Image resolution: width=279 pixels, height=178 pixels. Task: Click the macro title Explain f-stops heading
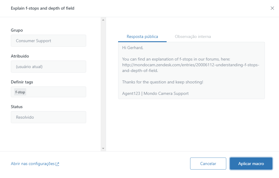pos(42,8)
